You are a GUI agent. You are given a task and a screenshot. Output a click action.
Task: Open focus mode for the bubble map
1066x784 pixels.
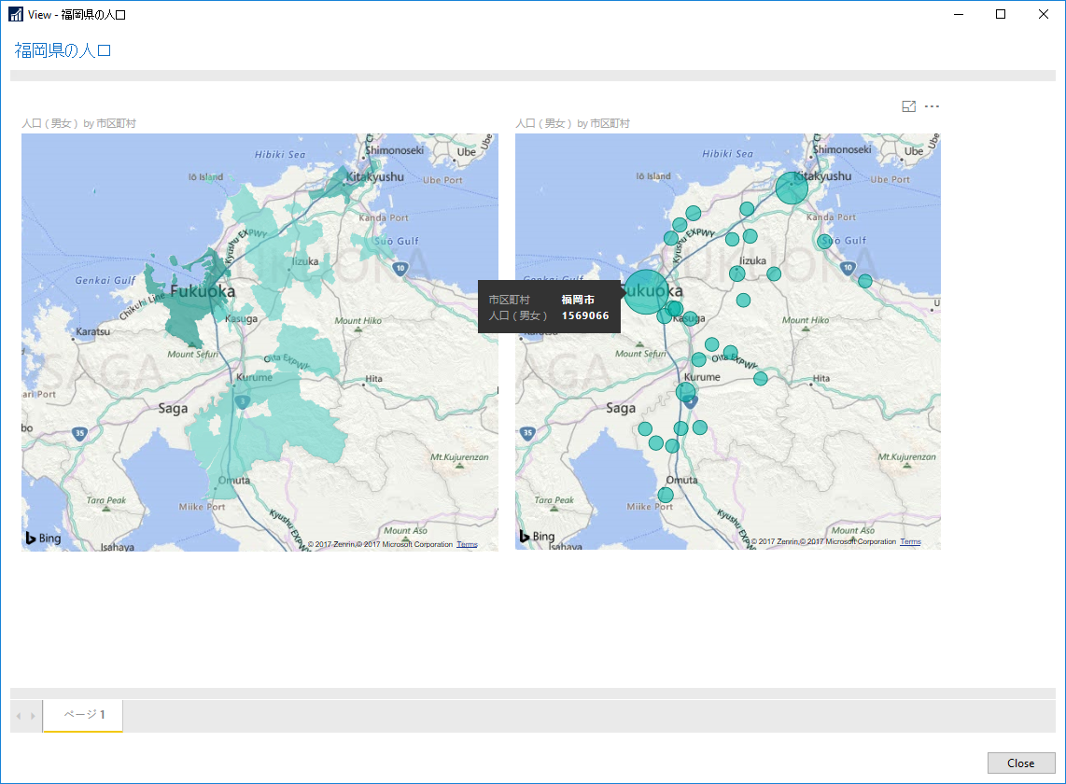[908, 106]
